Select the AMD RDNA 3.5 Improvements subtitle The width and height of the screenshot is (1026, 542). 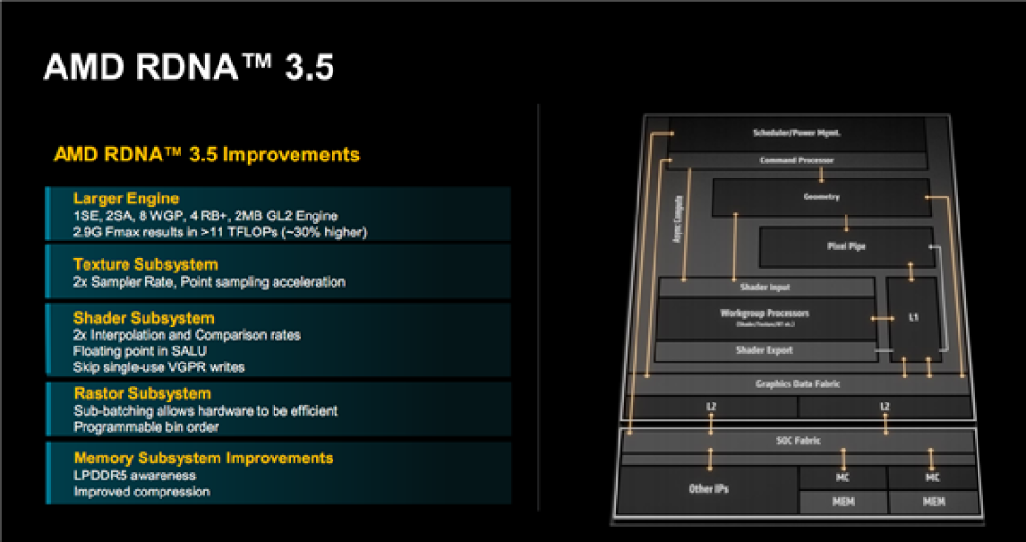[x=207, y=155]
